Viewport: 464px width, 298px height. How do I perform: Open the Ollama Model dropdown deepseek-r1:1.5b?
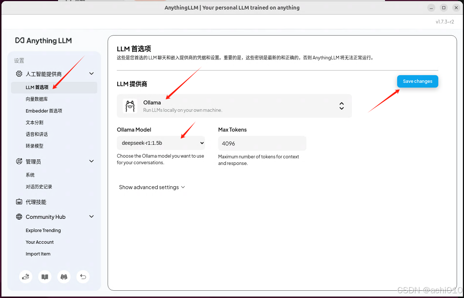(x=161, y=143)
